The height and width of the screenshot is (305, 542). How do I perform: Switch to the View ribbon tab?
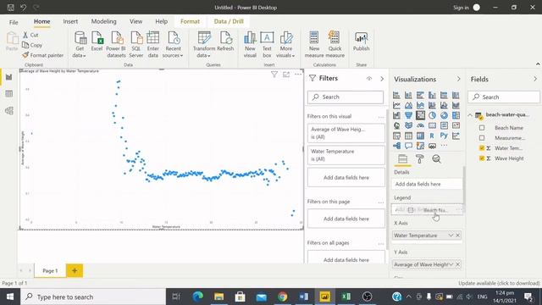pos(135,21)
